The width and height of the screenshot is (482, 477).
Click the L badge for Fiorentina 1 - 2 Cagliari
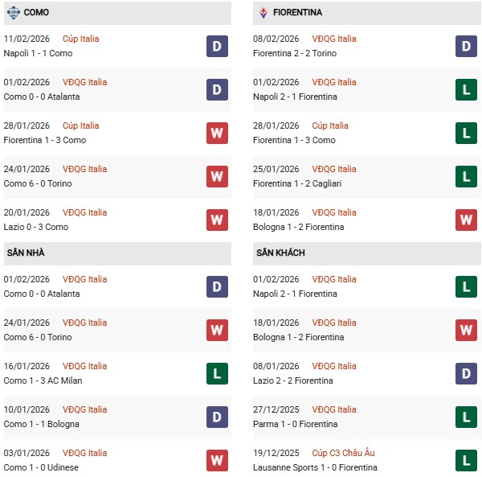[467, 177]
